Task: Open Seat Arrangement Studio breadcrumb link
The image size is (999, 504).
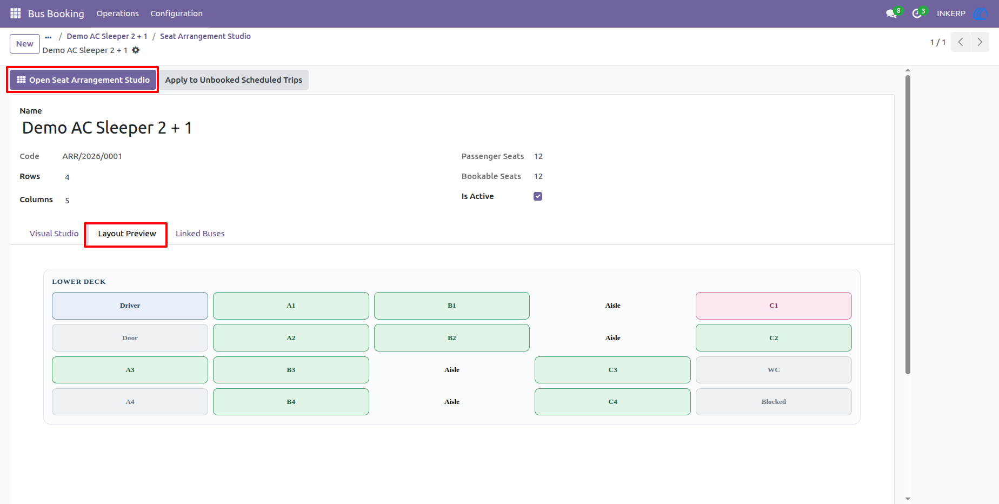Action: tap(205, 36)
